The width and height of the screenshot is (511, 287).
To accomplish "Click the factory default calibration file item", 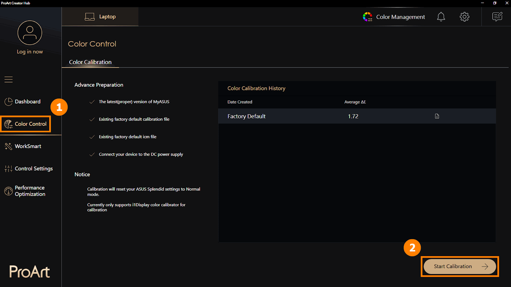I will coord(134,119).
